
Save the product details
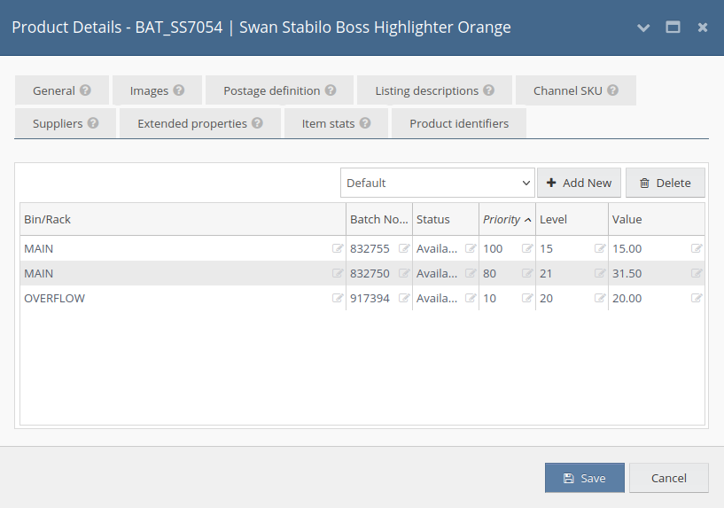(x=585, y=478)
